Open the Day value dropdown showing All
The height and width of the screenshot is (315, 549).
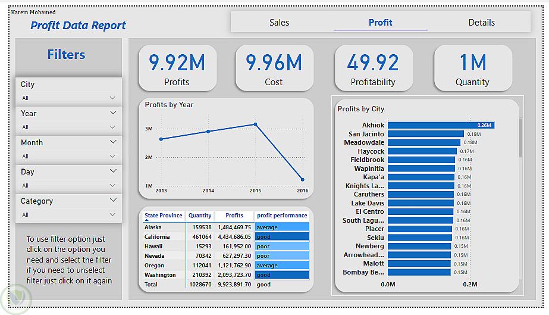click(x=68, y=185)
